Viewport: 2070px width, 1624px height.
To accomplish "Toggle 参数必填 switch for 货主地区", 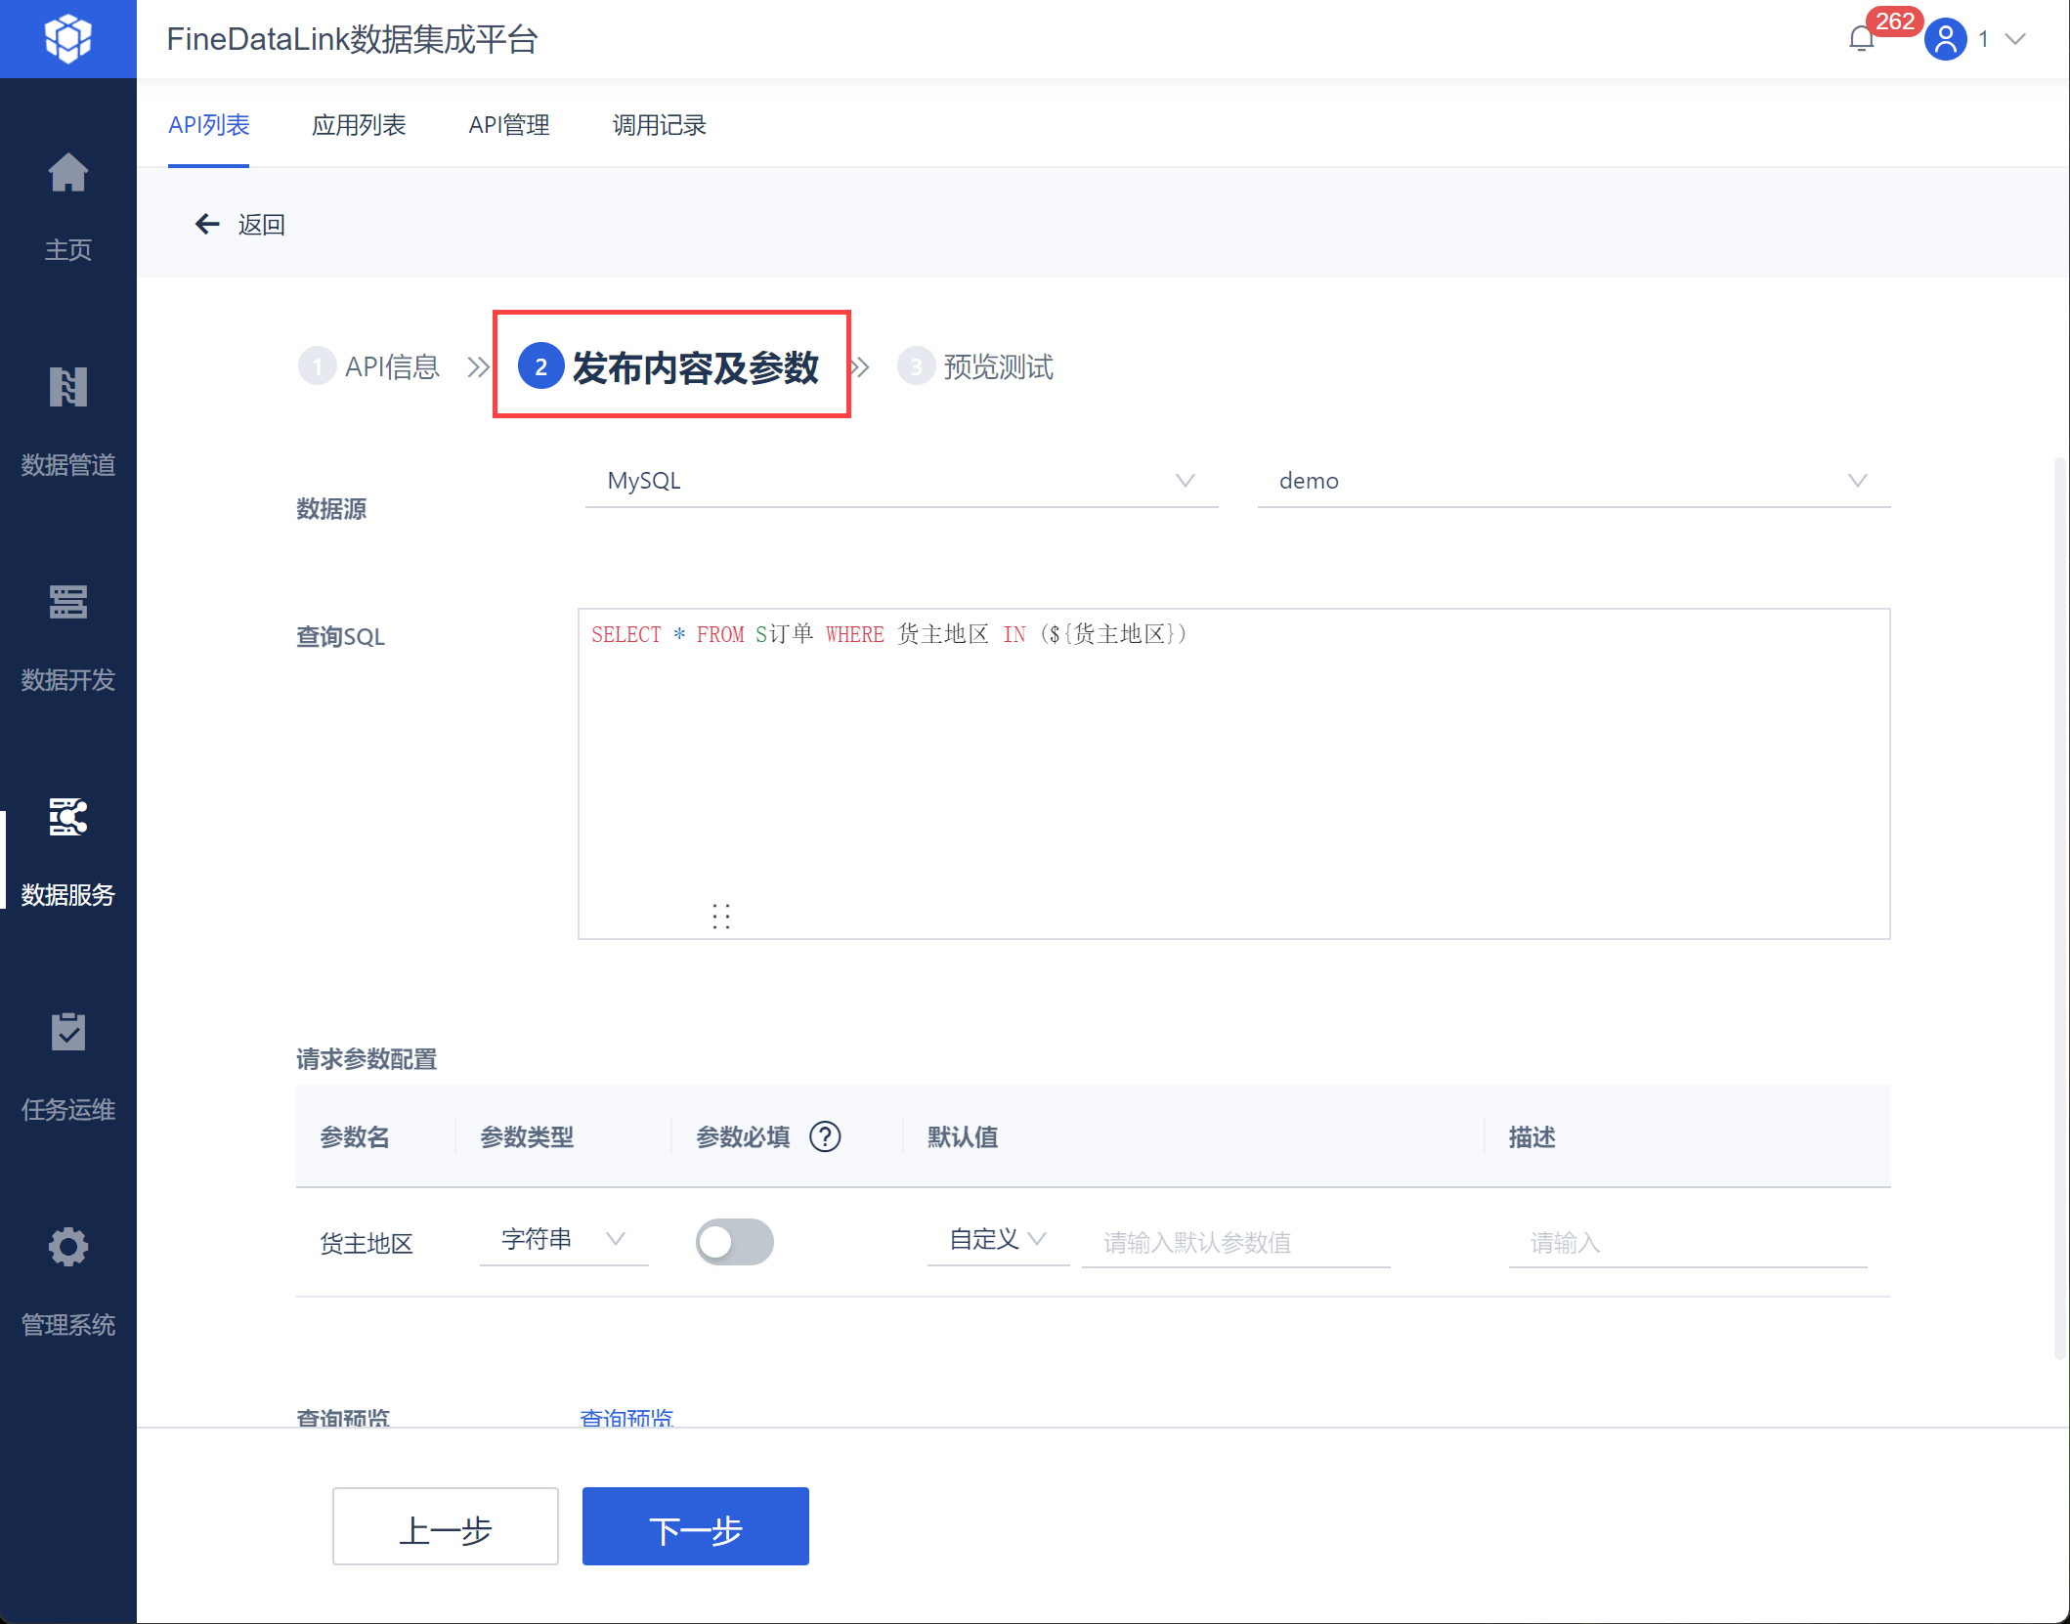I will (734, 1242).
